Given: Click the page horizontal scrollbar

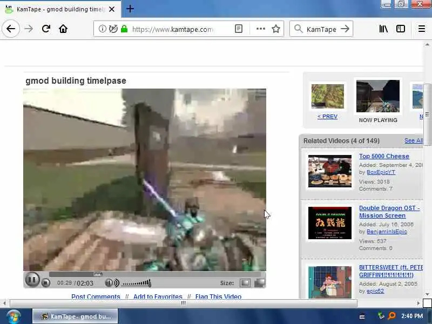Looking at the screenshot, I should [x=184, y=303].
